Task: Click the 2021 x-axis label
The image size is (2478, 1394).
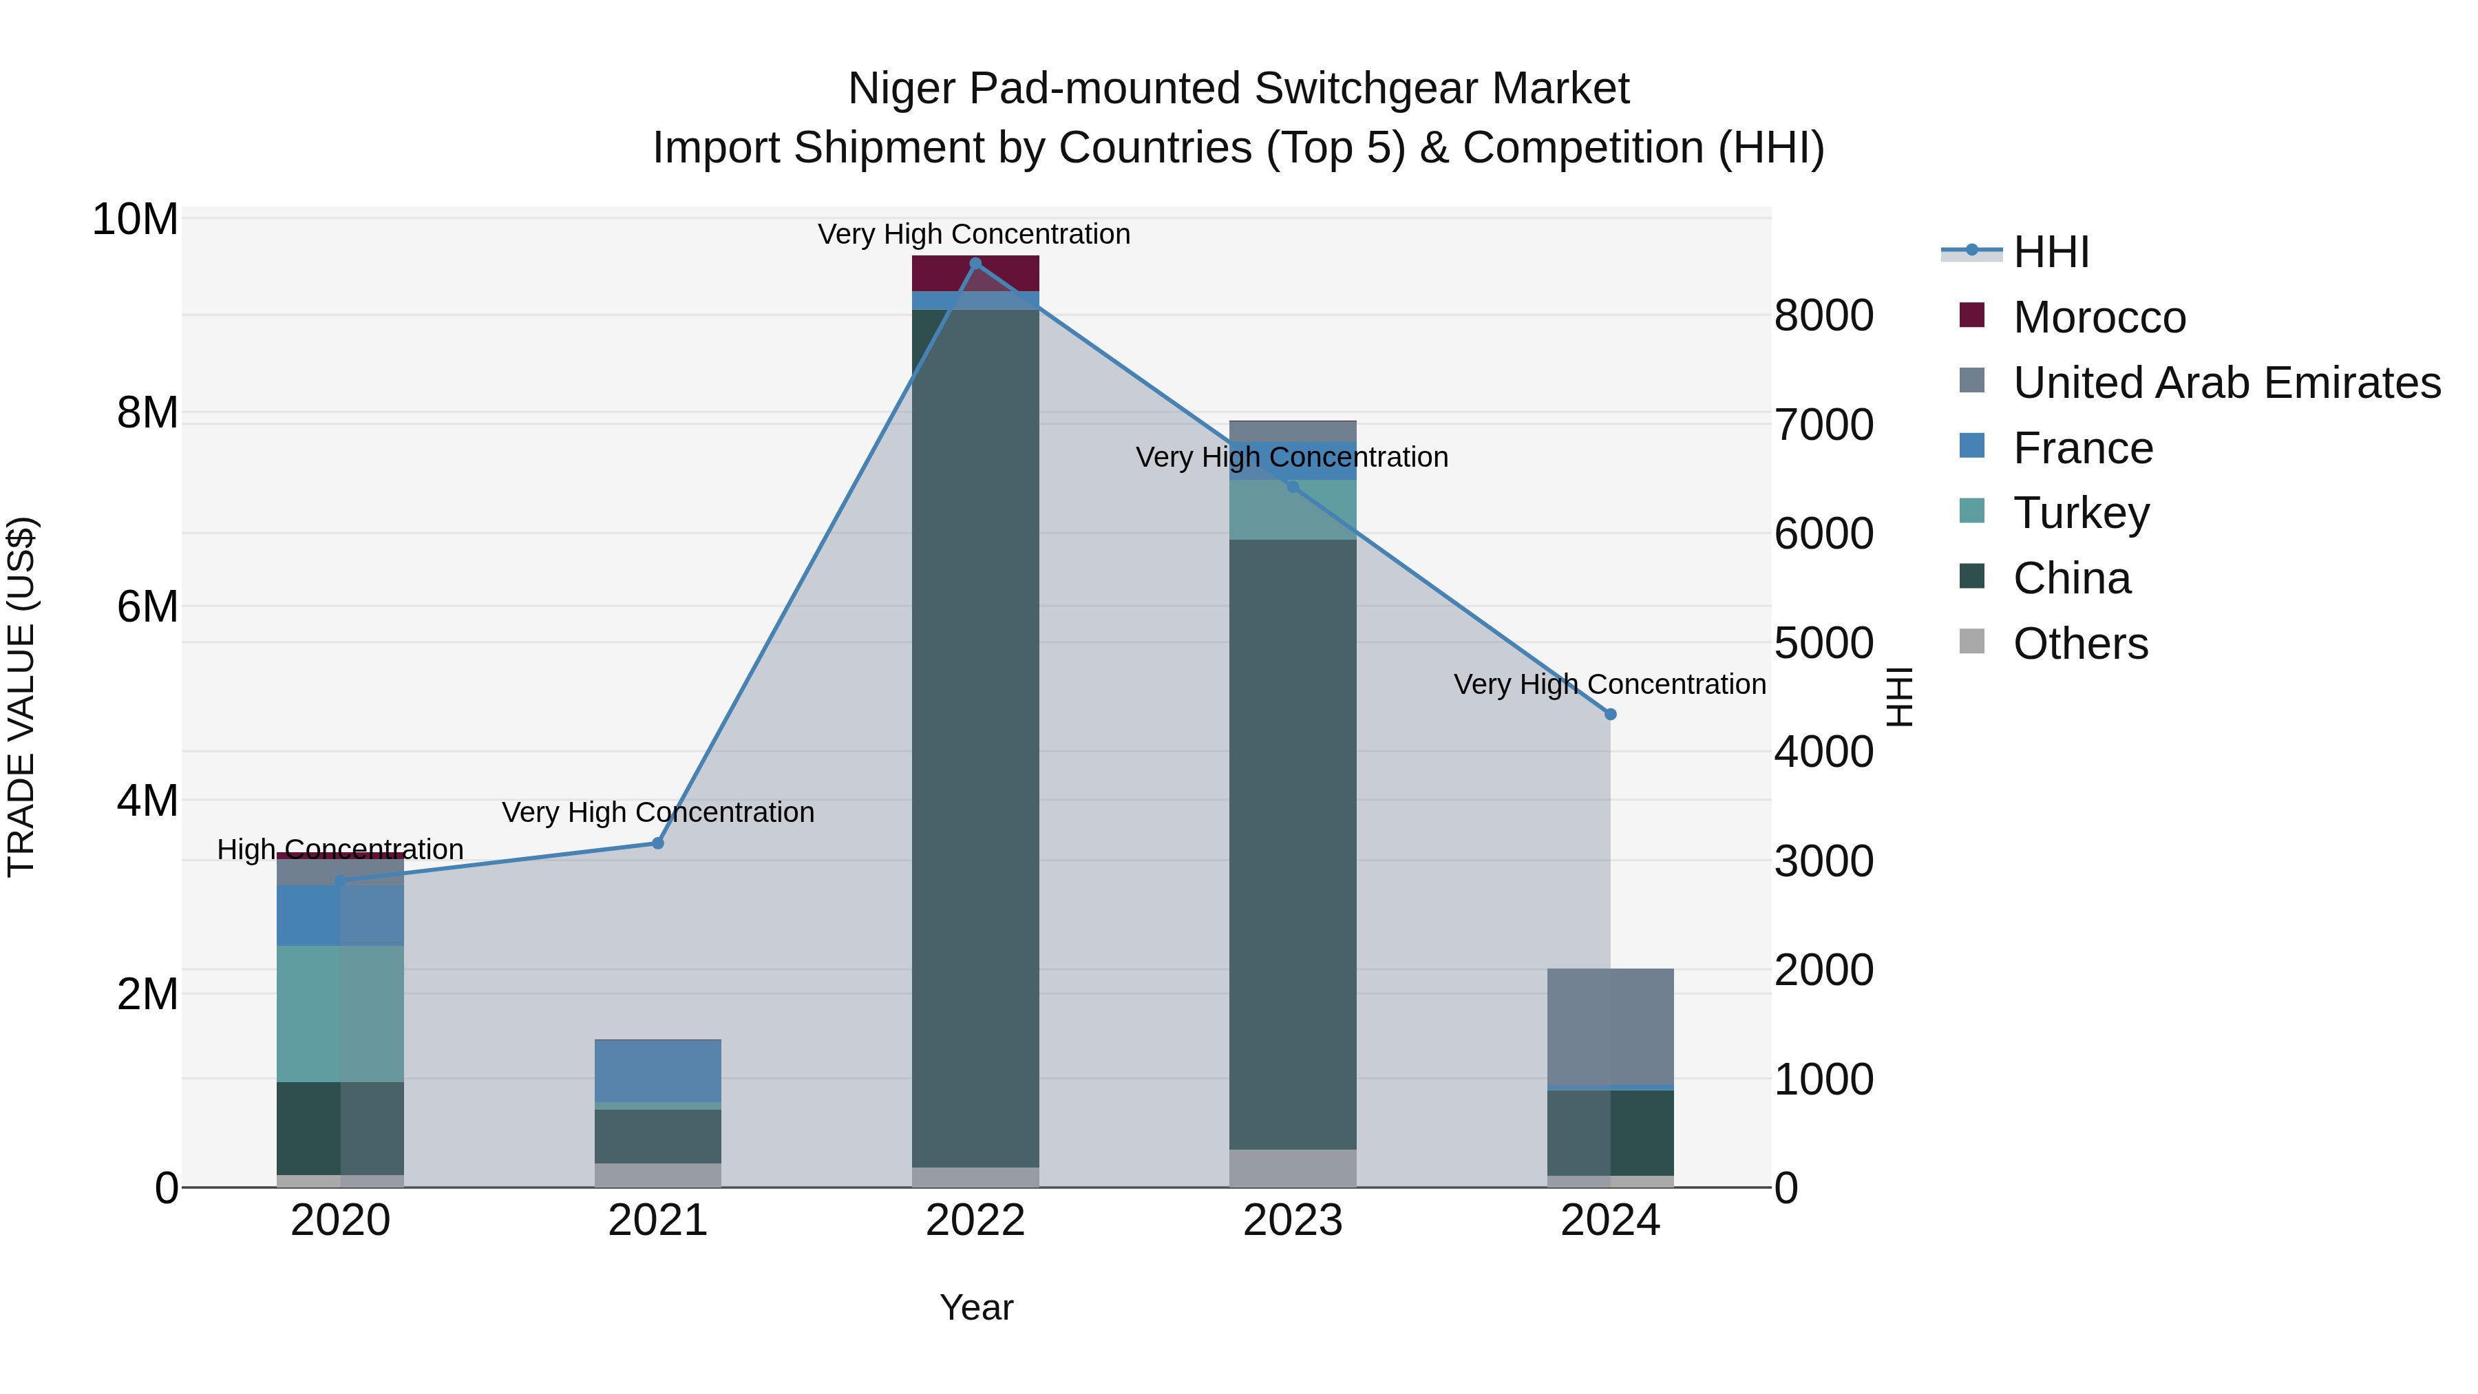Action: click(x=658, y=1221)
